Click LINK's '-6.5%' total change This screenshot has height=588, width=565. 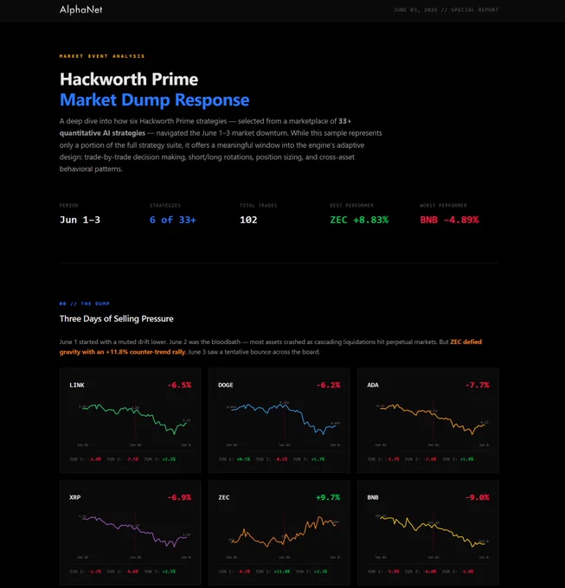point(179,385)
